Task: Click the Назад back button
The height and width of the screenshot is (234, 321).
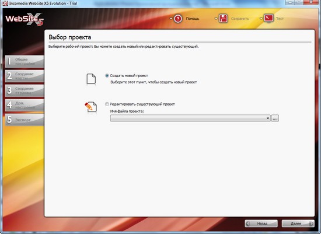Action: (261, 223)
